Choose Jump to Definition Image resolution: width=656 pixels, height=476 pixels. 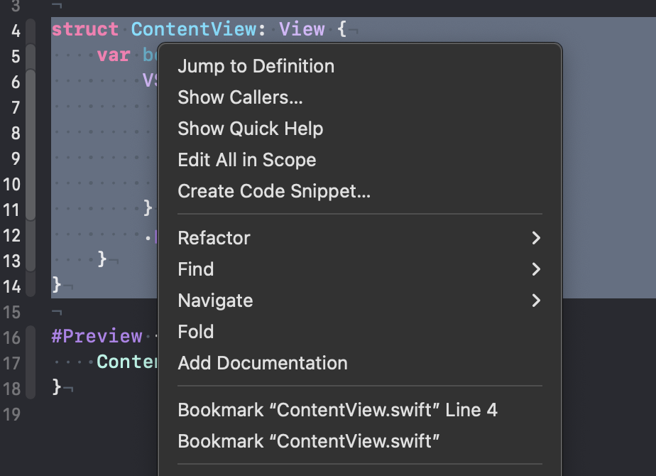tap(256, 66)
